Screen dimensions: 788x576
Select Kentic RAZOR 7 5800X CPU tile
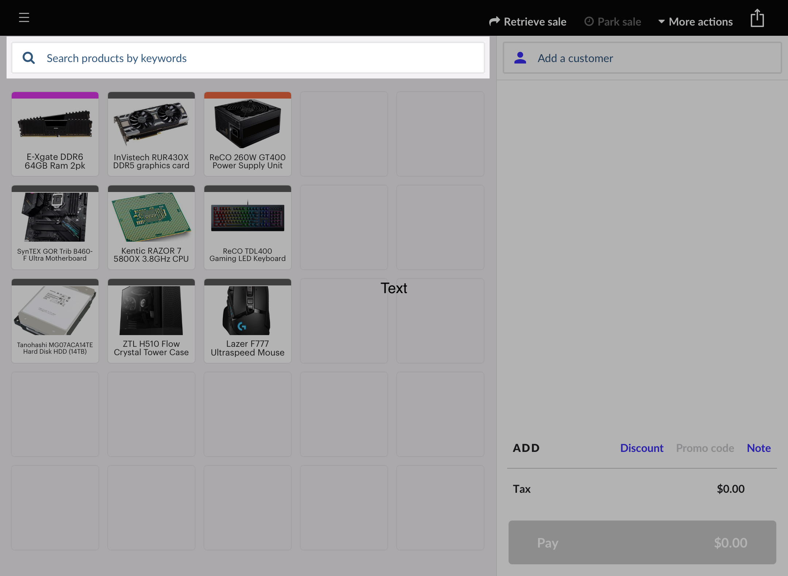[x=151, y=227]
